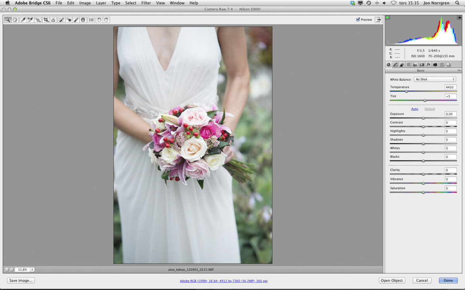Toggle shadow clipping warning in histogram

click(387, 17)
